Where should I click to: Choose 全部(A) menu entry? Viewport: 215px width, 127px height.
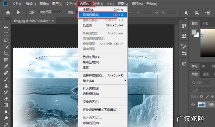103,10
